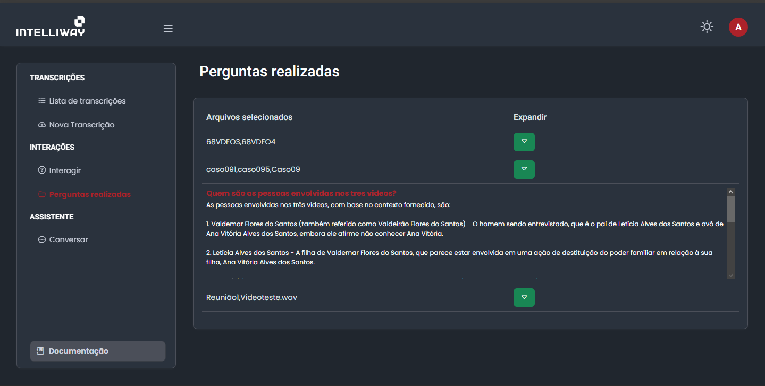Click the folder icon beside Perguntas realizadas
Image resolution: width=765 pixels, height=386 pixels.
[x=42, y=194]
